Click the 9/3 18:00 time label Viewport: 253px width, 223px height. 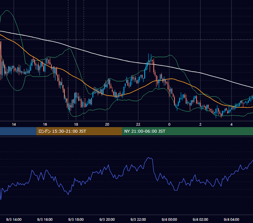pyautogui.click(x=76, y=219)
